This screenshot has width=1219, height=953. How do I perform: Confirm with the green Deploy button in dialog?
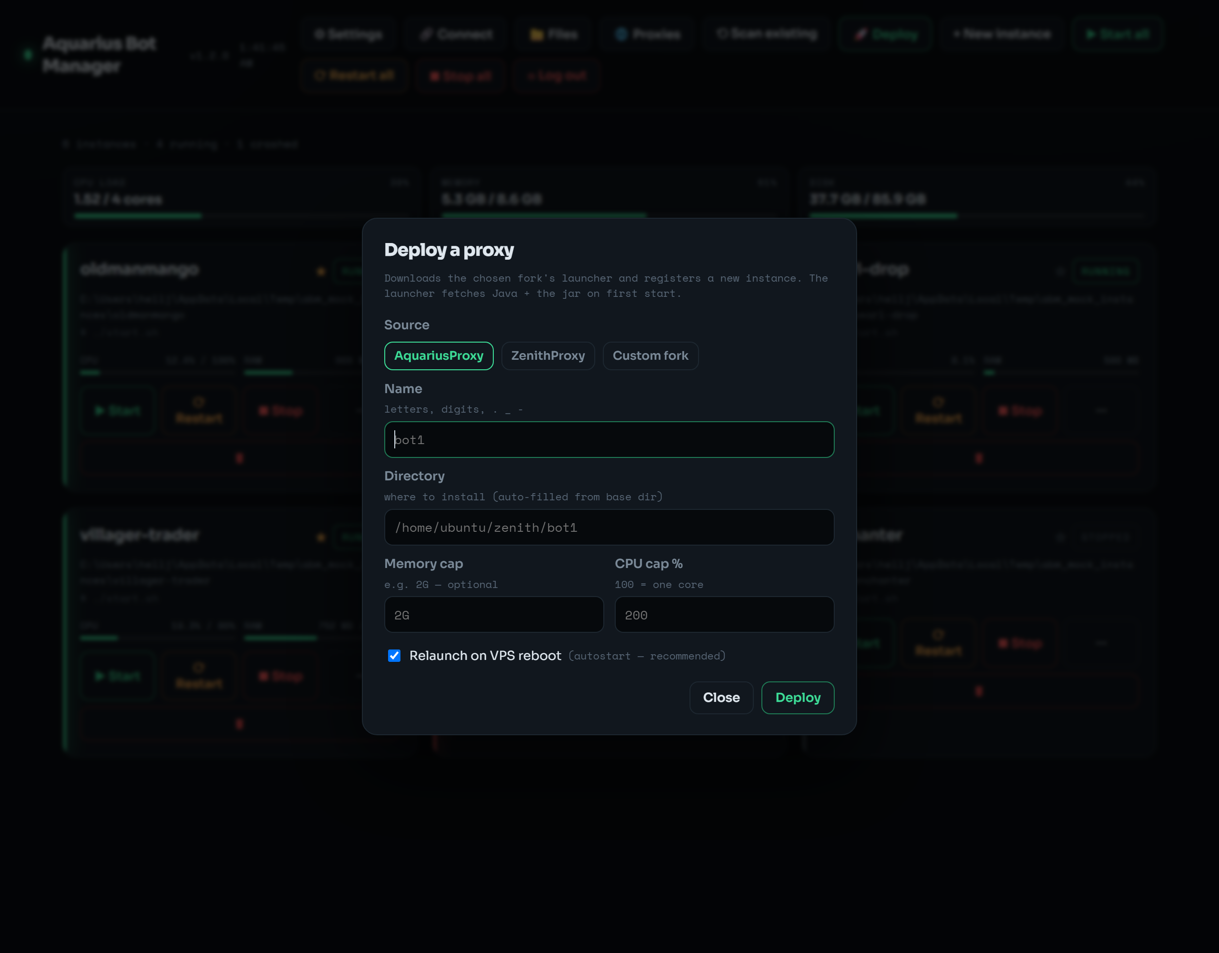(798, 698)
